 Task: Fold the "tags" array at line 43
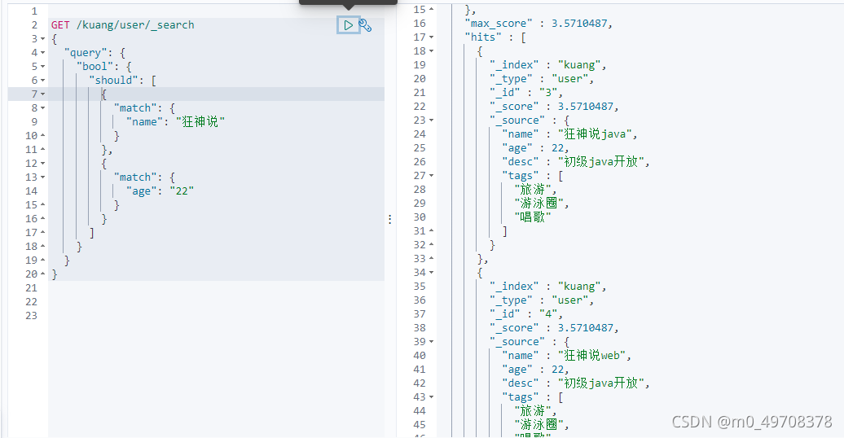point(431,397)
